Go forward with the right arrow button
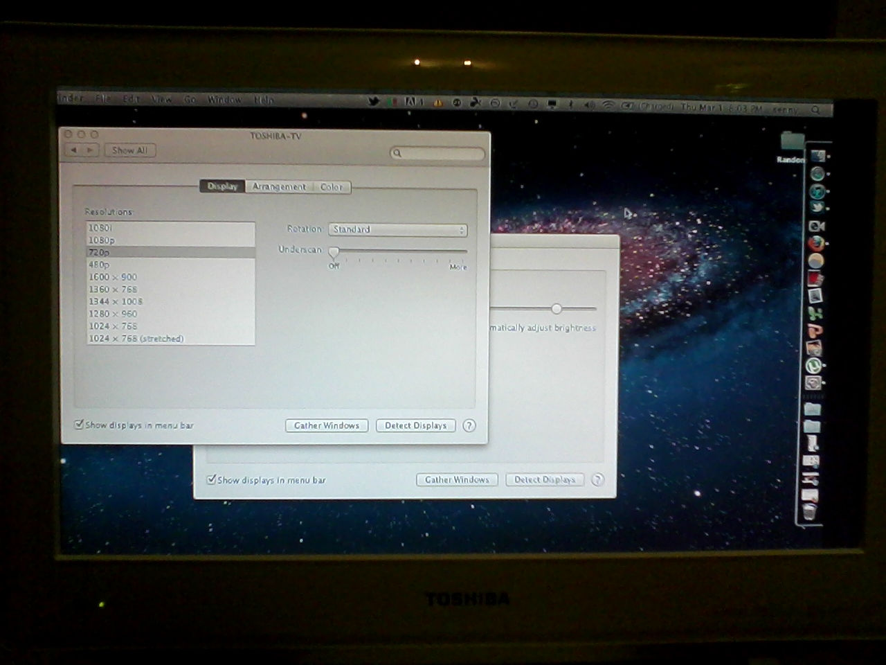 tap(91, 150)
